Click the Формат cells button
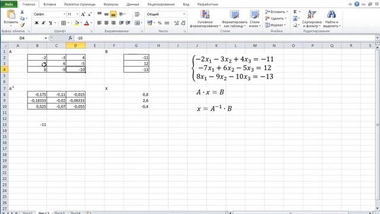The height and width of the screenshot is (214, 380). [275, 25]
